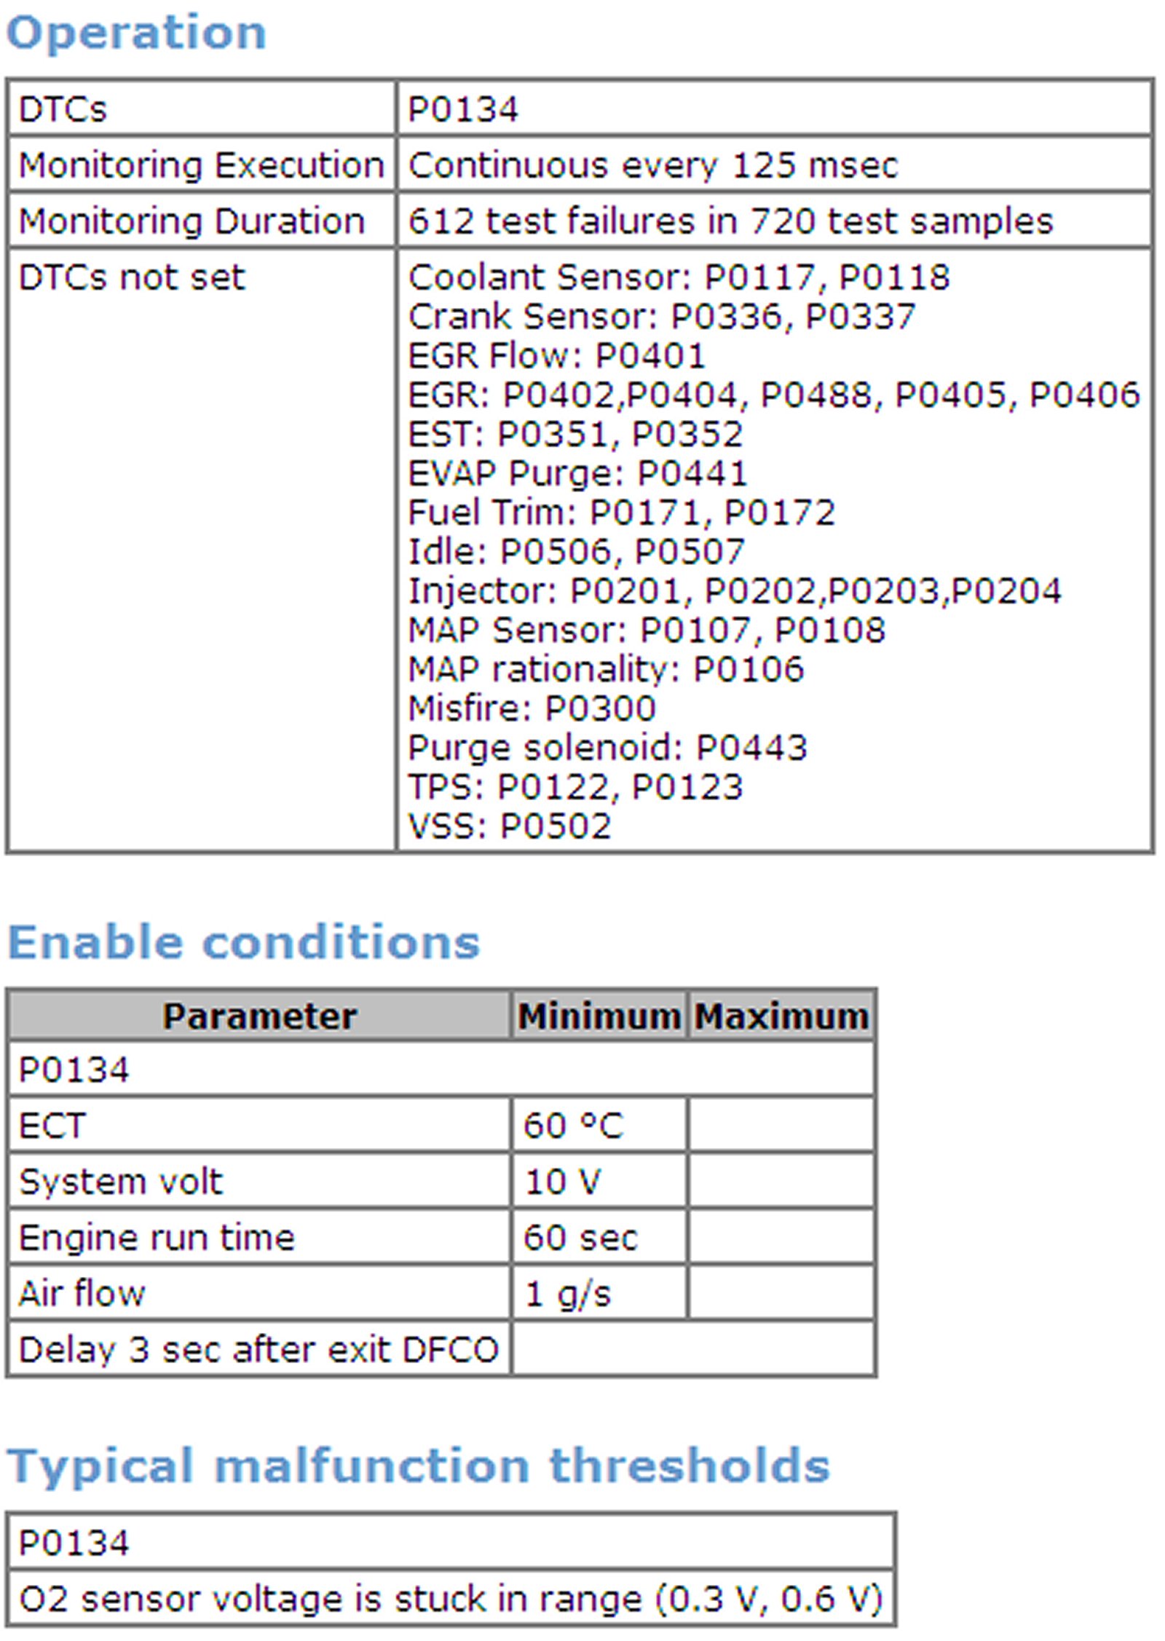Click 'Continuous every 125 msec' text
The height and width of the screenshot is (1641, 1165).
point(653,165)
